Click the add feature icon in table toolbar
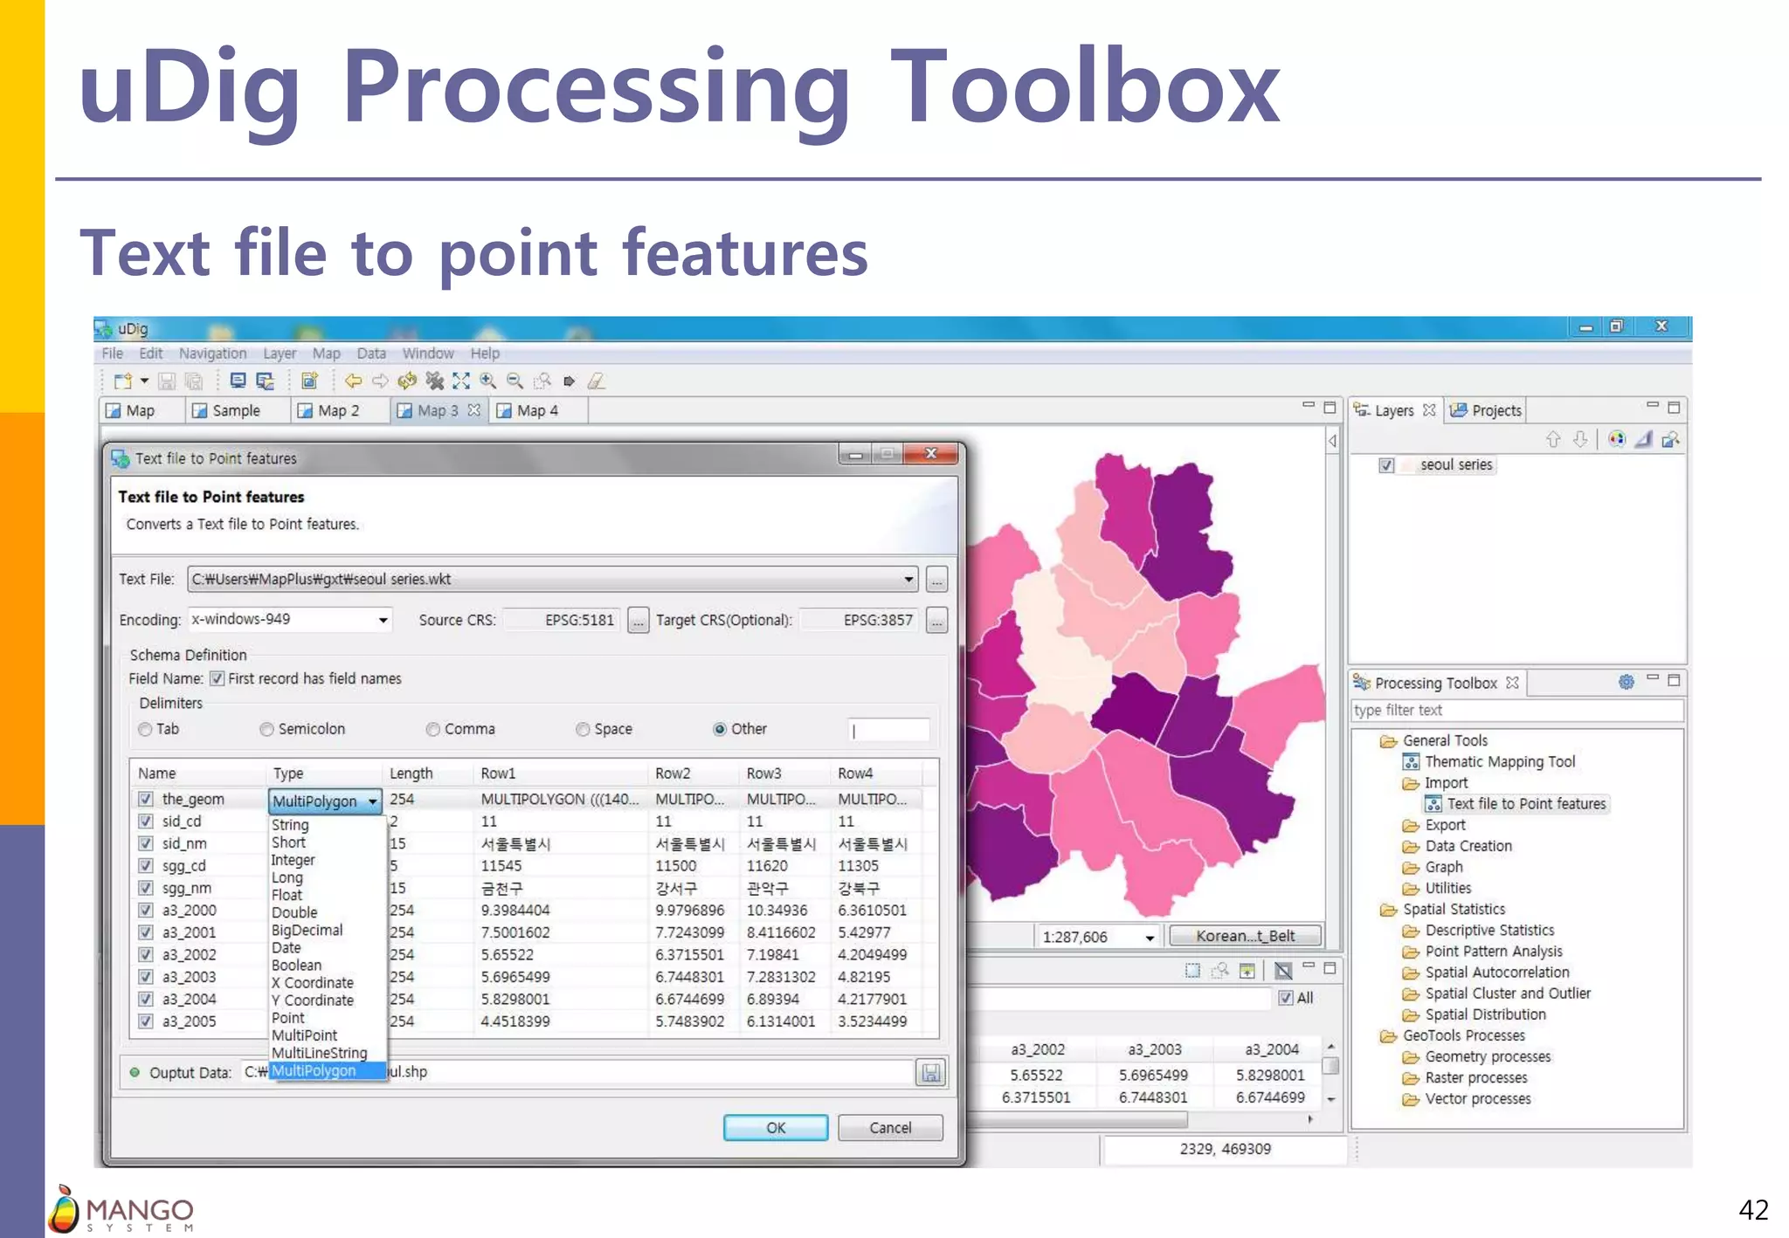This screenshot has width=1789, height=1238. [1247, 970]
